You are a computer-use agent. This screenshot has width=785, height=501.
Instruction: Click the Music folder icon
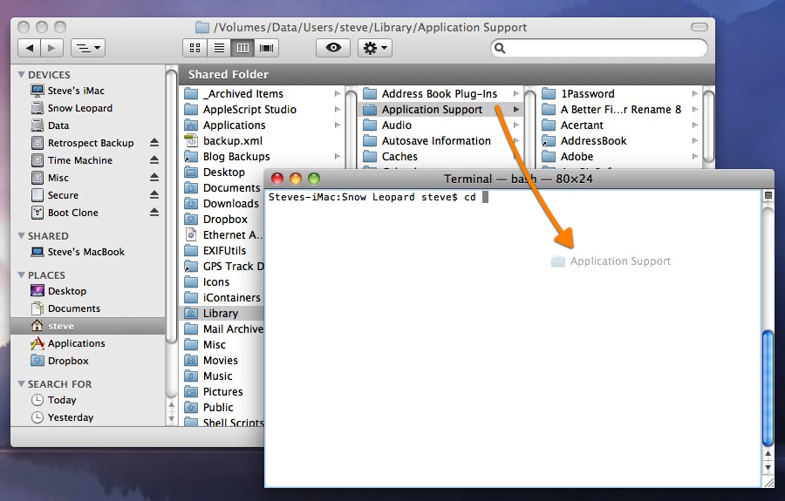click(x=191, y=376)
